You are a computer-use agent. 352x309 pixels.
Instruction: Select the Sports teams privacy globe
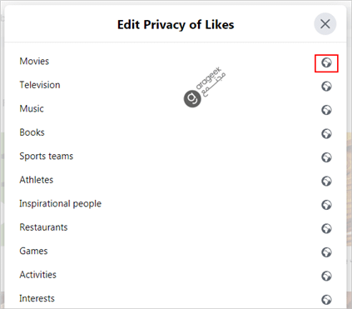(x=326, y=157)
